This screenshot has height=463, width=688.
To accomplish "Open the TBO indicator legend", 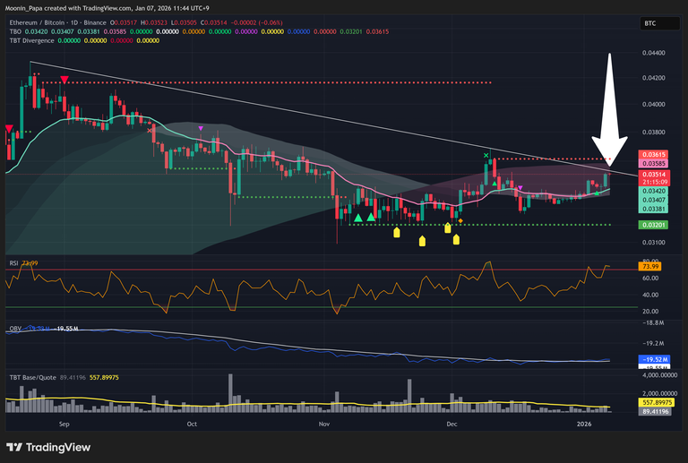I will click(14, 31).
